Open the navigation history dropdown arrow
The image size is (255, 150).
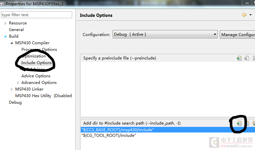tap(251, 15)
